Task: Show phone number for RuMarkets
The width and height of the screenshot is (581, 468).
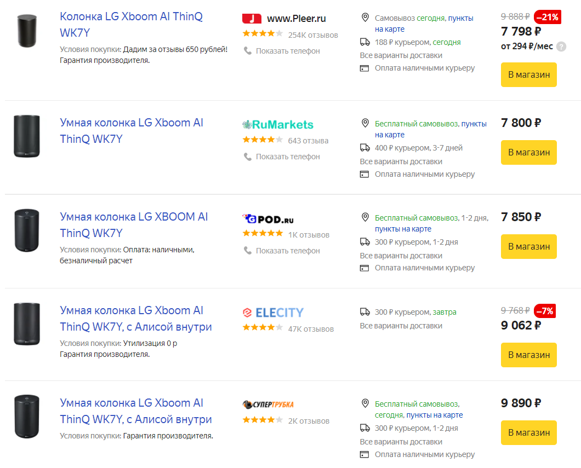Action: pyautogui.click(x=288, y=157)
